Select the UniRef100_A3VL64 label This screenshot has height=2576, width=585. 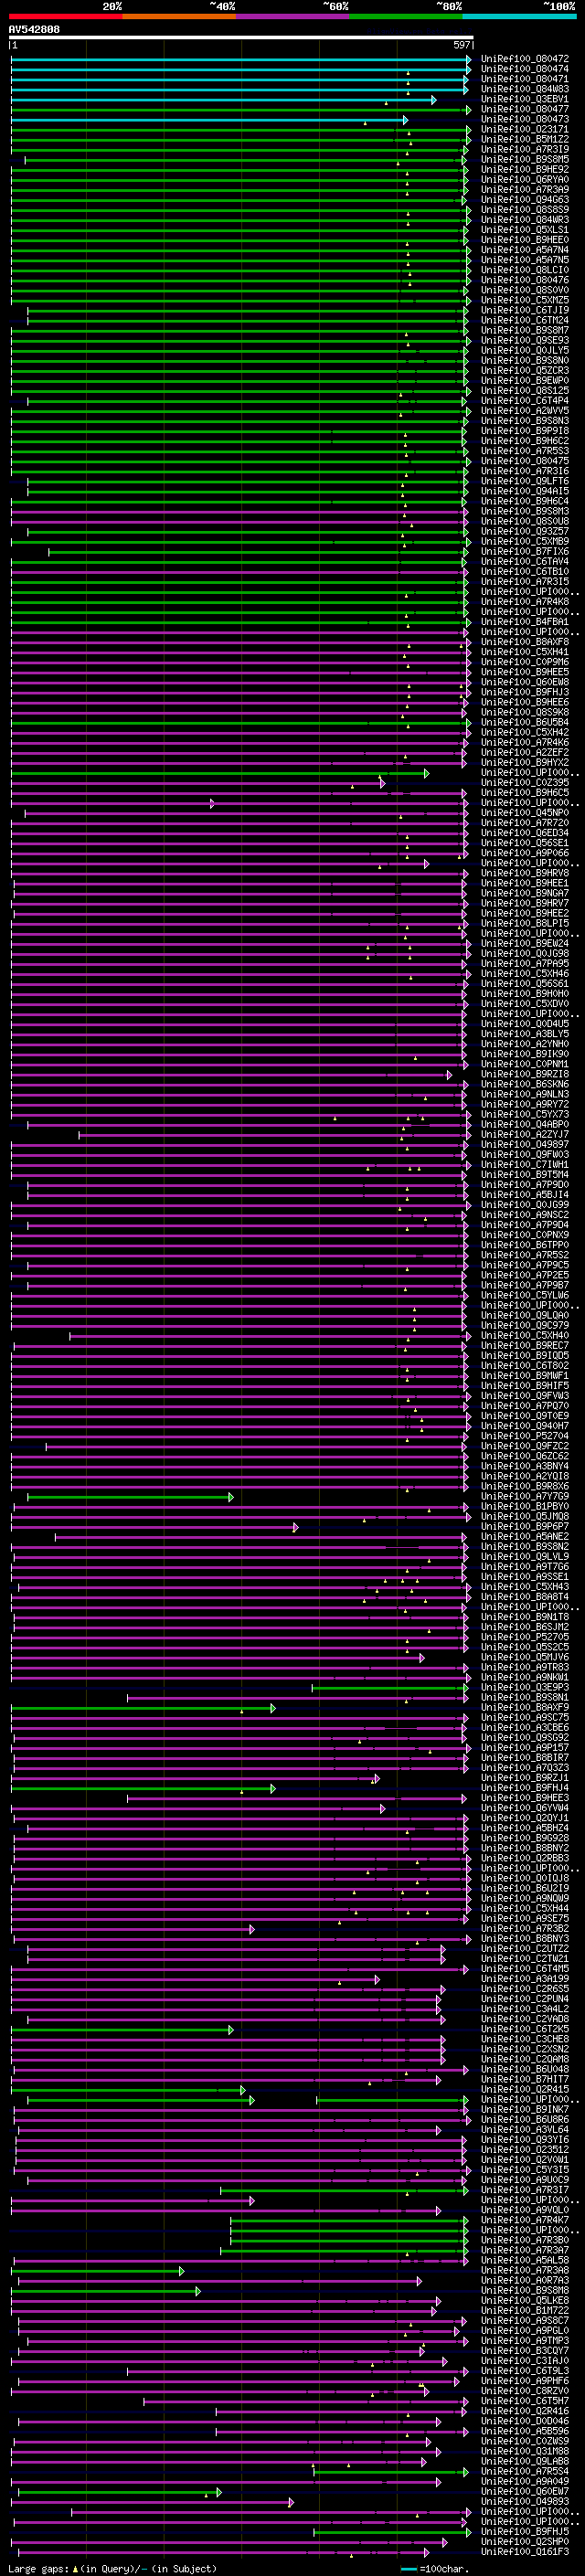(x=525, y=2129)
